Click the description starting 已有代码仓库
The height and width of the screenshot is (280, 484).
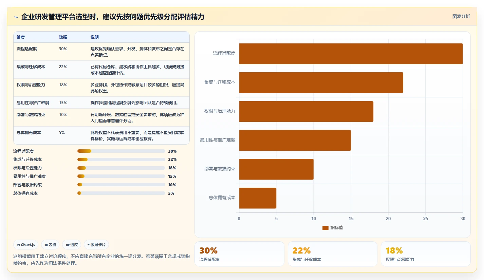tap(137, 70)
